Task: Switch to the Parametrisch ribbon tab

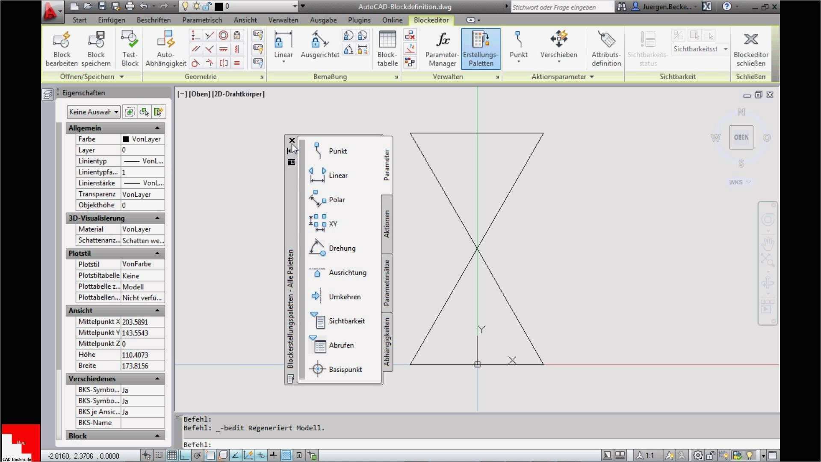Action: click(x=202, y=20)
